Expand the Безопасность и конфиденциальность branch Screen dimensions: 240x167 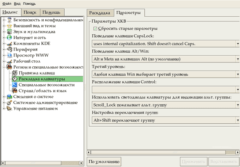point(4,20)
